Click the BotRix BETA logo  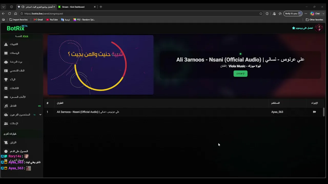[x=17, y=28]
